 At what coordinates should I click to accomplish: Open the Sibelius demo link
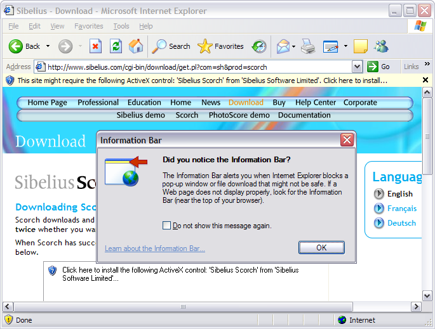(140, 115)
